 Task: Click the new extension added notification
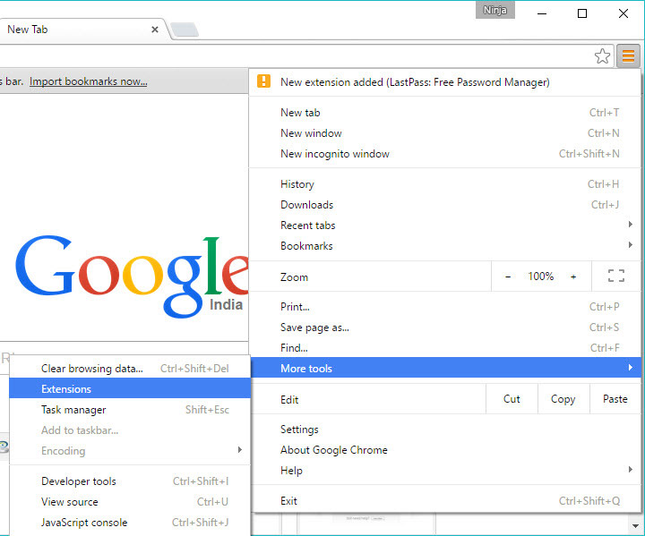(x=446, y=82)
